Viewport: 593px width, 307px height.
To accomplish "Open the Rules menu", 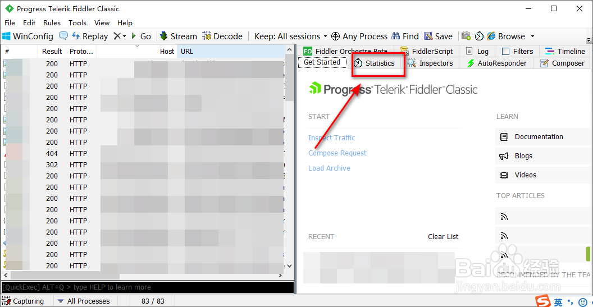I will (x=52, y=22).
